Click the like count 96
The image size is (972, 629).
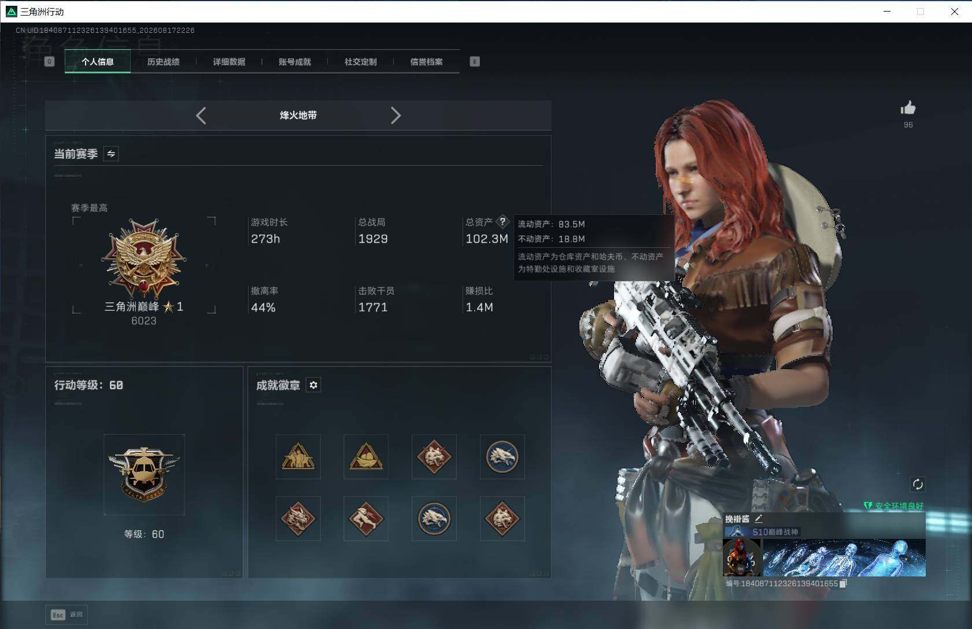[908, 125]
